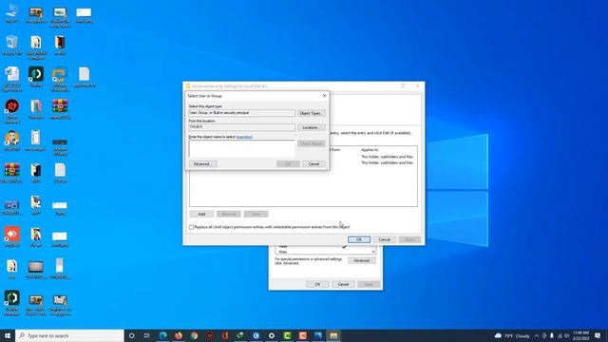Select the orange AnyDesk desktop icon
This screenshot has width=608, height=342.
pyautogui.click(x=12, y=237)
